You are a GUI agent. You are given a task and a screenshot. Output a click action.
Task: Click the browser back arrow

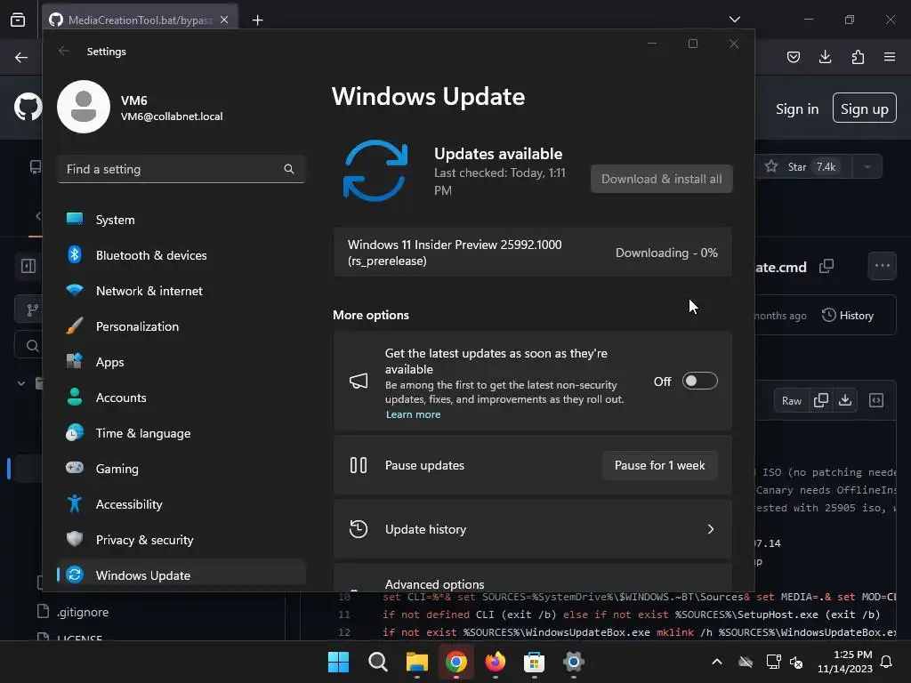(x=21, y=57)
